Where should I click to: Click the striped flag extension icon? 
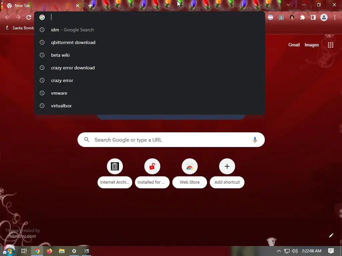click(x=271, y=17)
